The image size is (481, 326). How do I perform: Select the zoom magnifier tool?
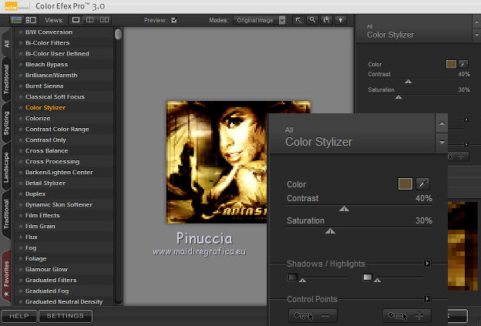(x=313, y=20)
